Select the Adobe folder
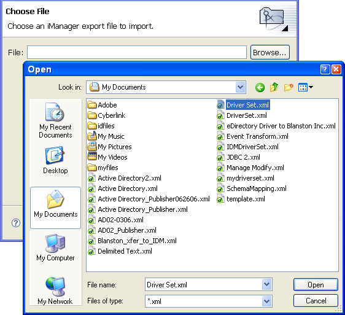This screenshot has height=315, width=345. (x=102, y=105)
